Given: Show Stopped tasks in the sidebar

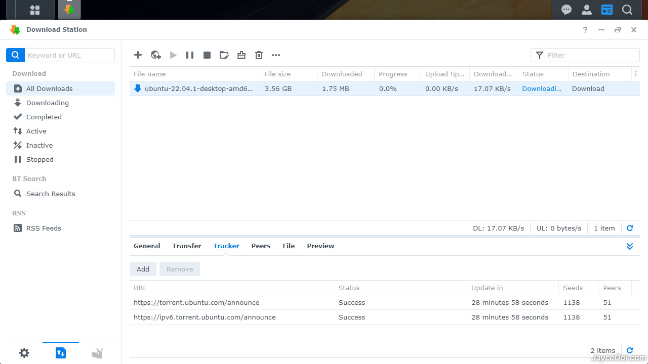Looking at the screenshot, I should [61, 159].
